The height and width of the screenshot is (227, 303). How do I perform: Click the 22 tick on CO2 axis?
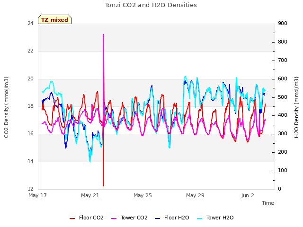coord(30,51)
